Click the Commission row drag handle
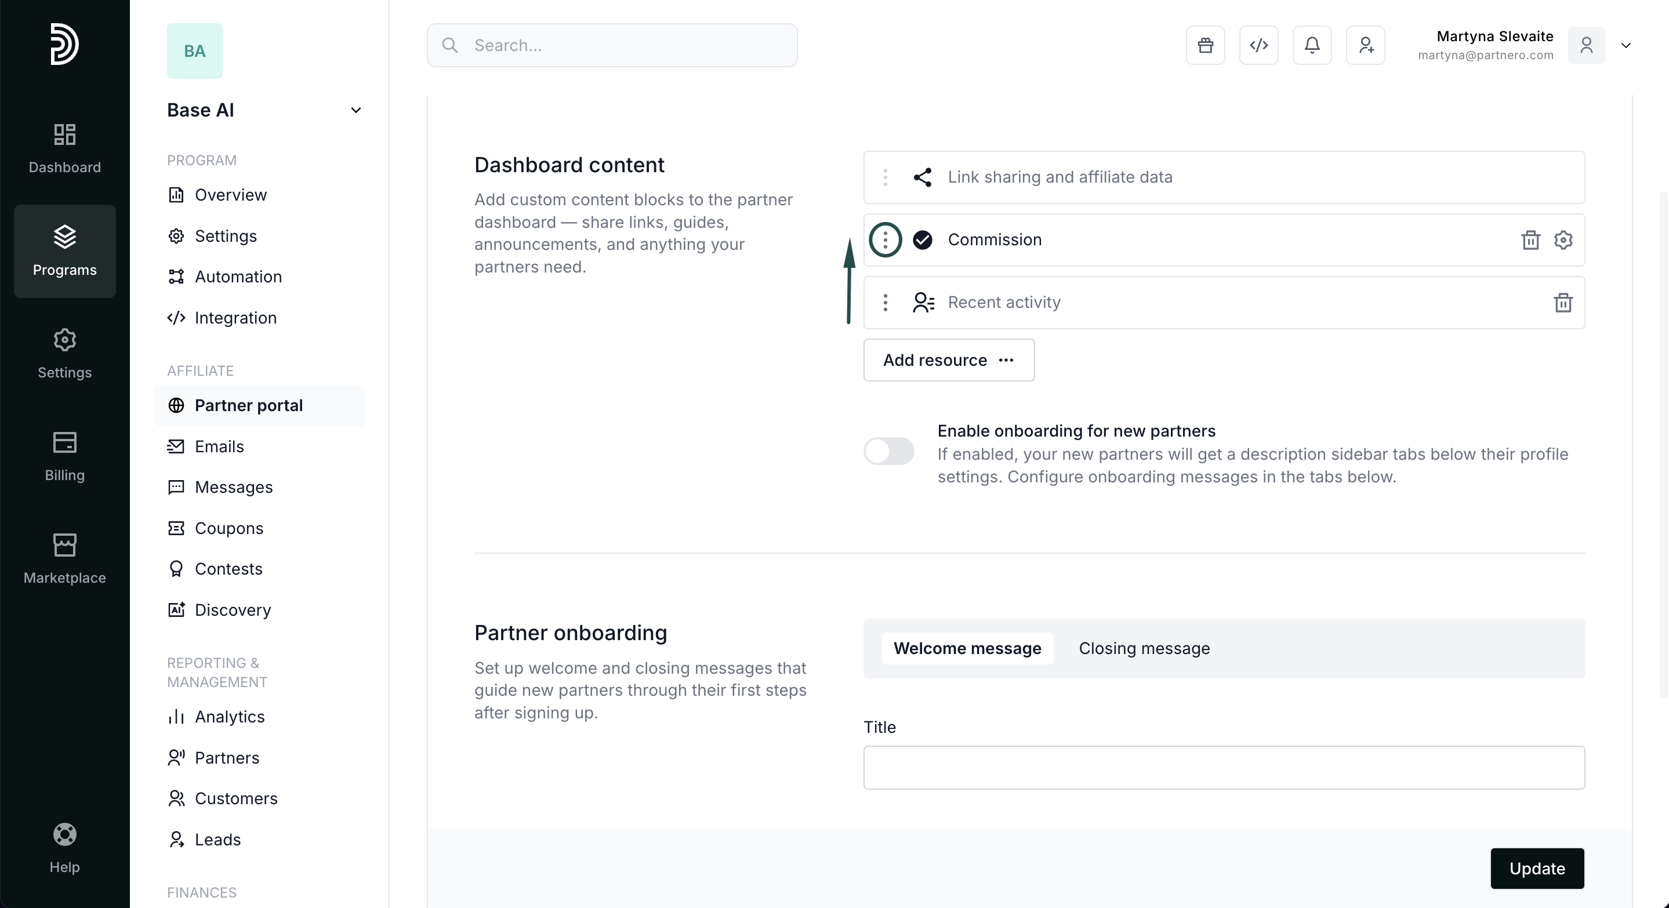Screen dimensions: 1669x908 (x=885, y=240)
